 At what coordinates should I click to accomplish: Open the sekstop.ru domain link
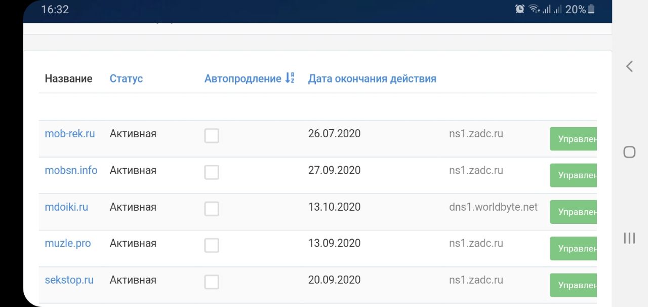pyautogui.click(x=69, y=280)
